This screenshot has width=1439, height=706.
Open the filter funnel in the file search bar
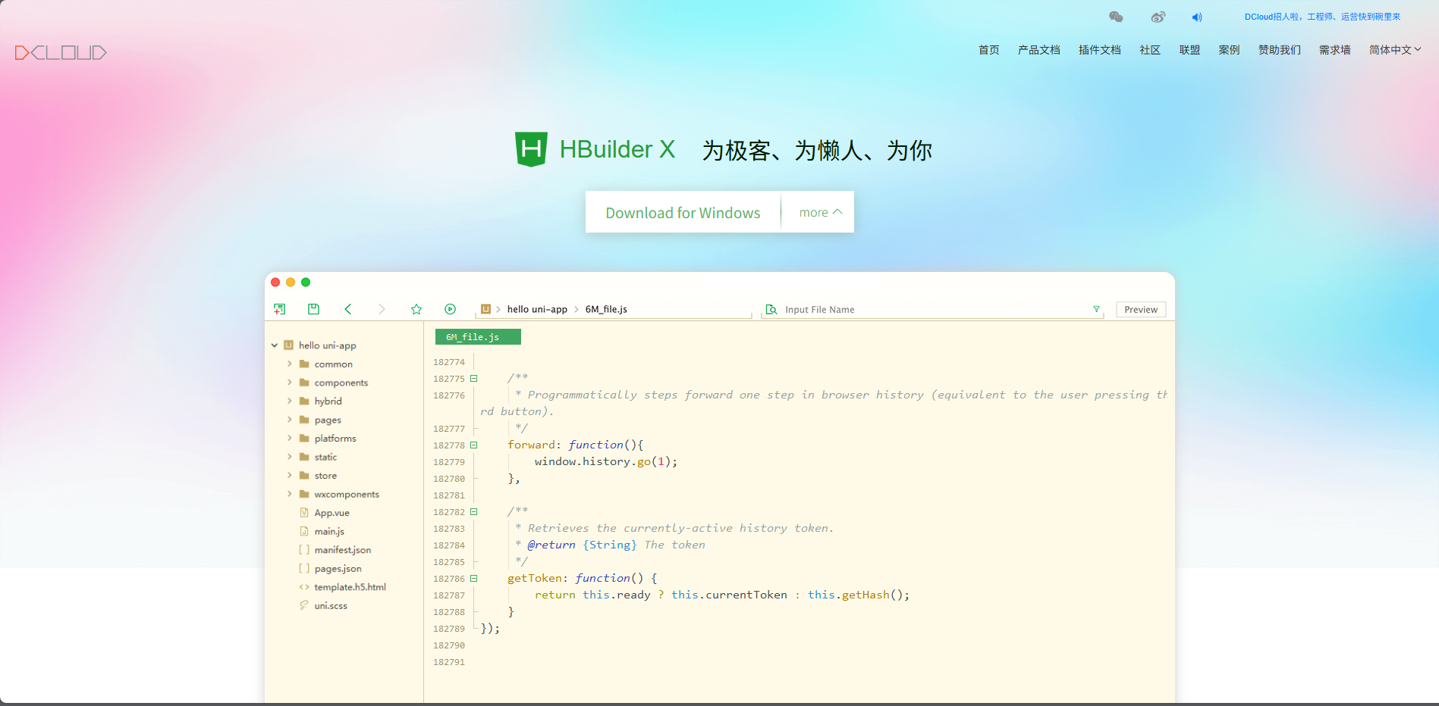click(1096, 309)
